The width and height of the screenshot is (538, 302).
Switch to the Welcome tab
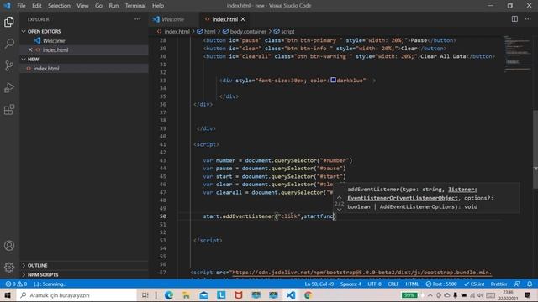173,19
